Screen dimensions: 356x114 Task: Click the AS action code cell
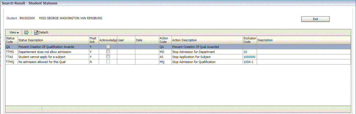[165, 57]
